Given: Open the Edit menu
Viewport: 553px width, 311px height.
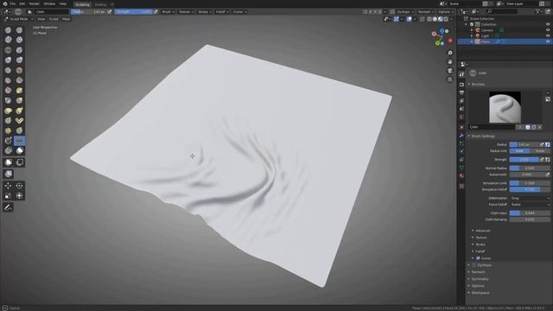Looking at the screenshot, I should [x=22, y=3].
